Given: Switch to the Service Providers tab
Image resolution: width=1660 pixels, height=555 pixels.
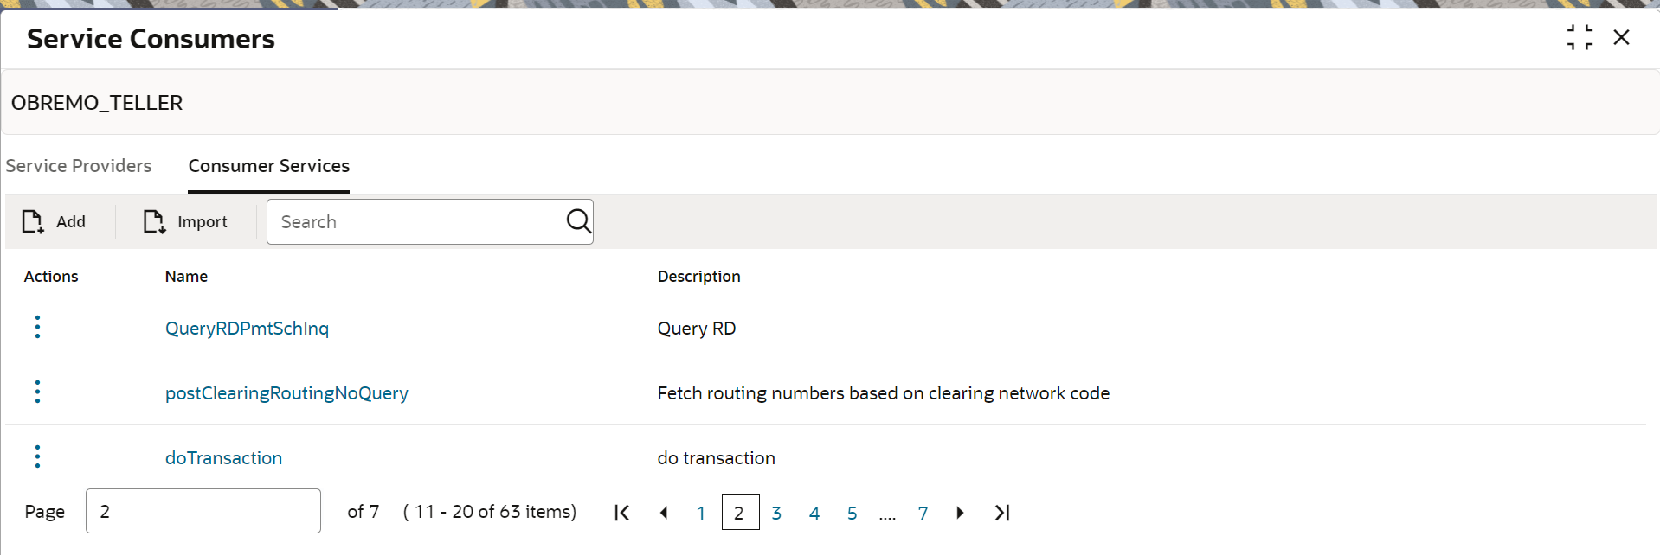Looking at the screenshot, I should coord(79,166).
